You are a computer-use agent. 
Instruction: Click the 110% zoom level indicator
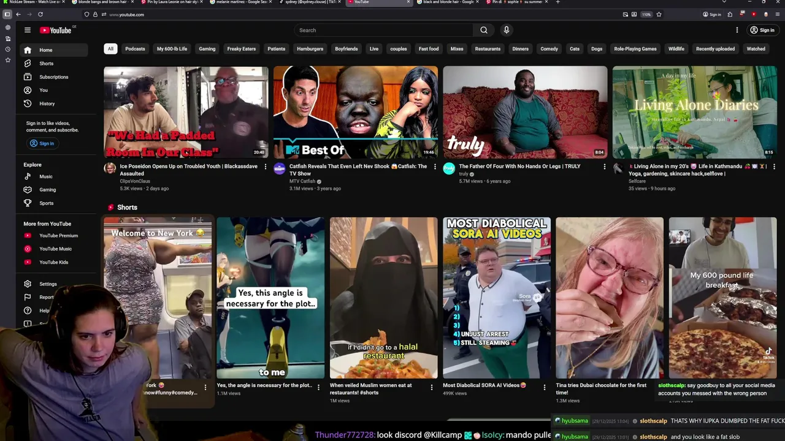point(646,14)
